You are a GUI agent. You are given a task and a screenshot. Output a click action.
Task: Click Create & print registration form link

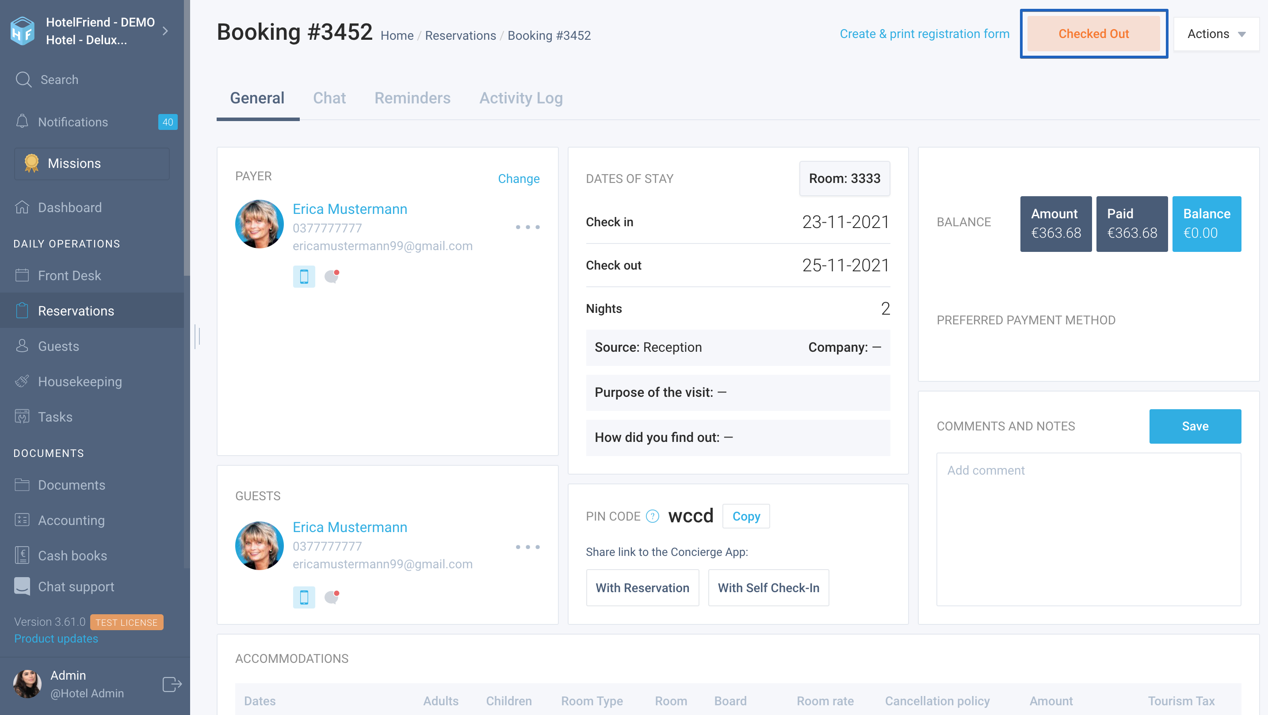point(924,34)
